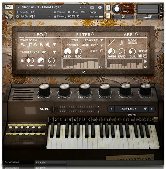
Task: Select next instrument with right arrow
Action: point(85,7)
